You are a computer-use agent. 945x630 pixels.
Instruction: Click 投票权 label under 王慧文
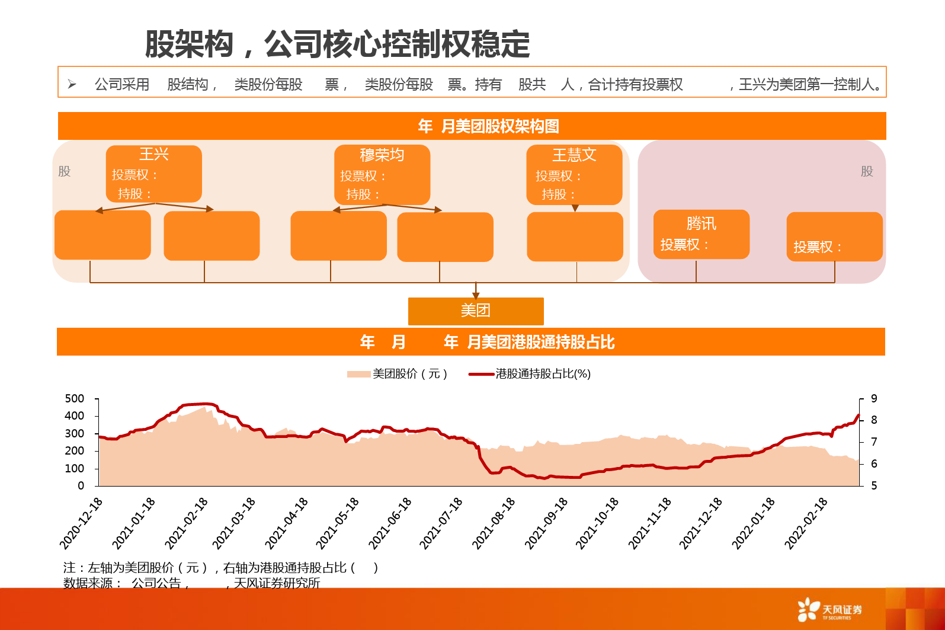(558, 176)
